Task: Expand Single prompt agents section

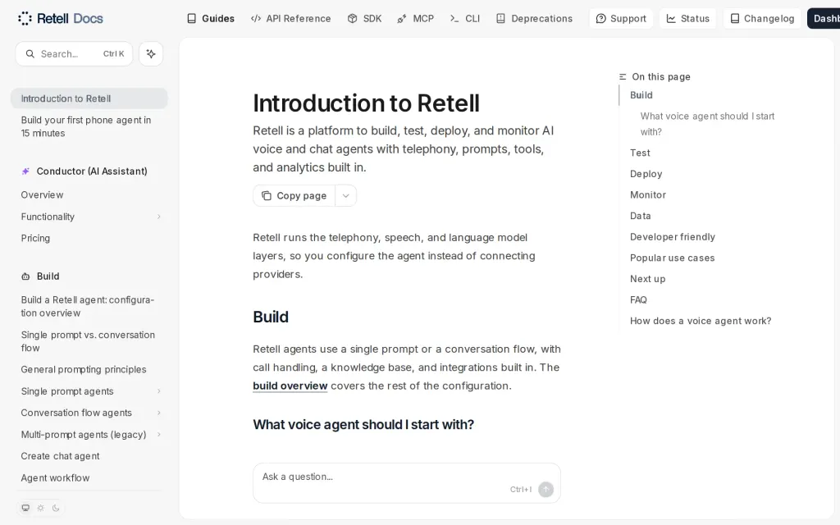Action: [x=158, y=391]
